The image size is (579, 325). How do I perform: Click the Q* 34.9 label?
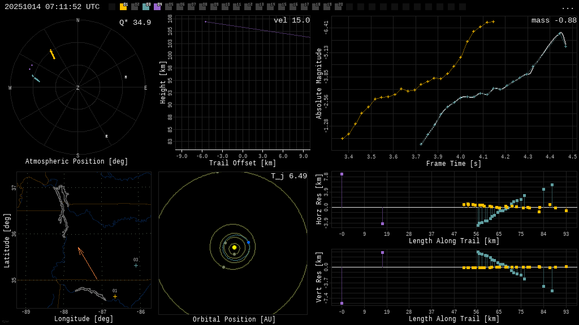click(135, 23)
